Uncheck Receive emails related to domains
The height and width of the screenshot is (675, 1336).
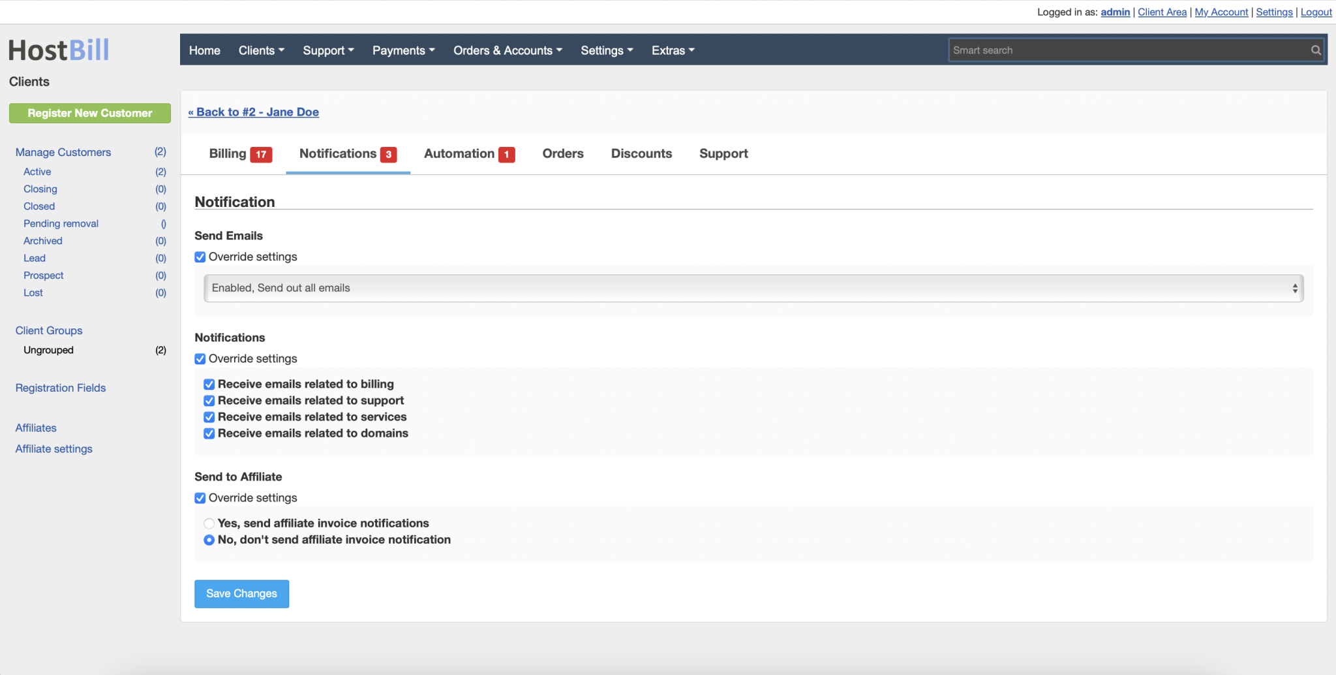pyautogui.click(x=209, y=433)
